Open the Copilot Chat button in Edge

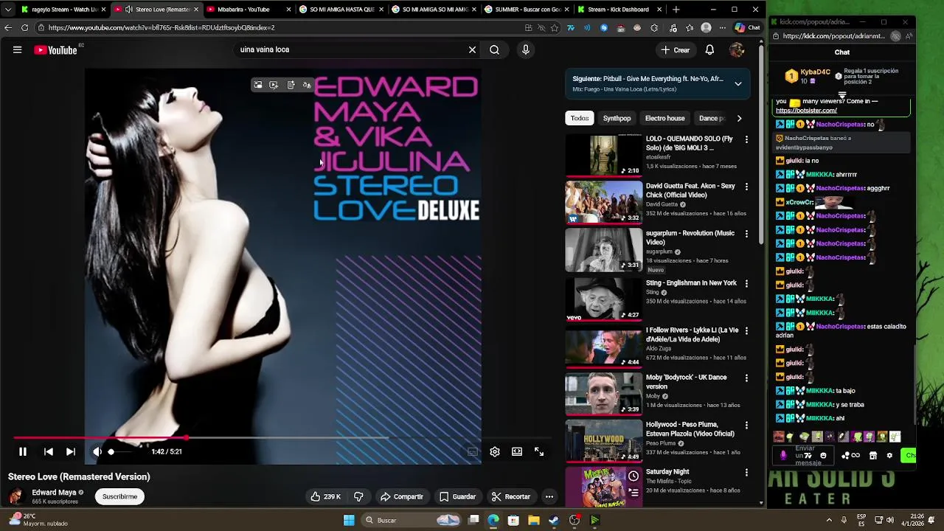747,28
